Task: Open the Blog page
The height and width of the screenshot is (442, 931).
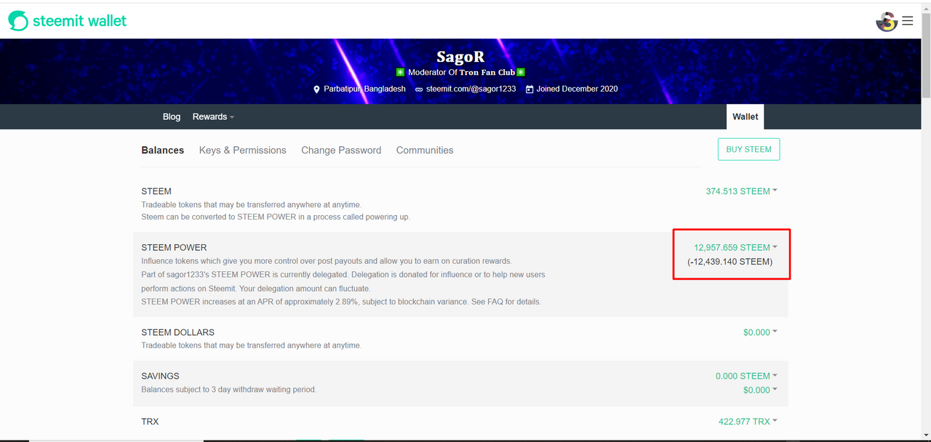Action: [x=172, y=116]
